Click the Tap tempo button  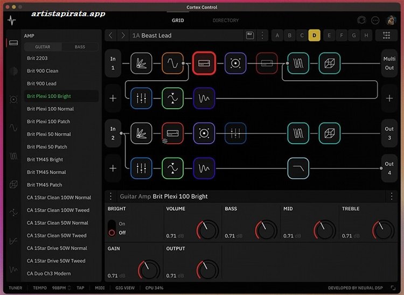(x=80, y=288)
